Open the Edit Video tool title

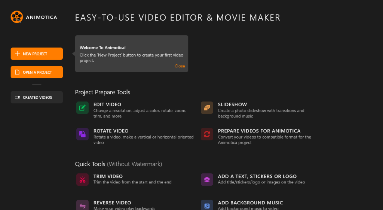(x=107, y=104)
